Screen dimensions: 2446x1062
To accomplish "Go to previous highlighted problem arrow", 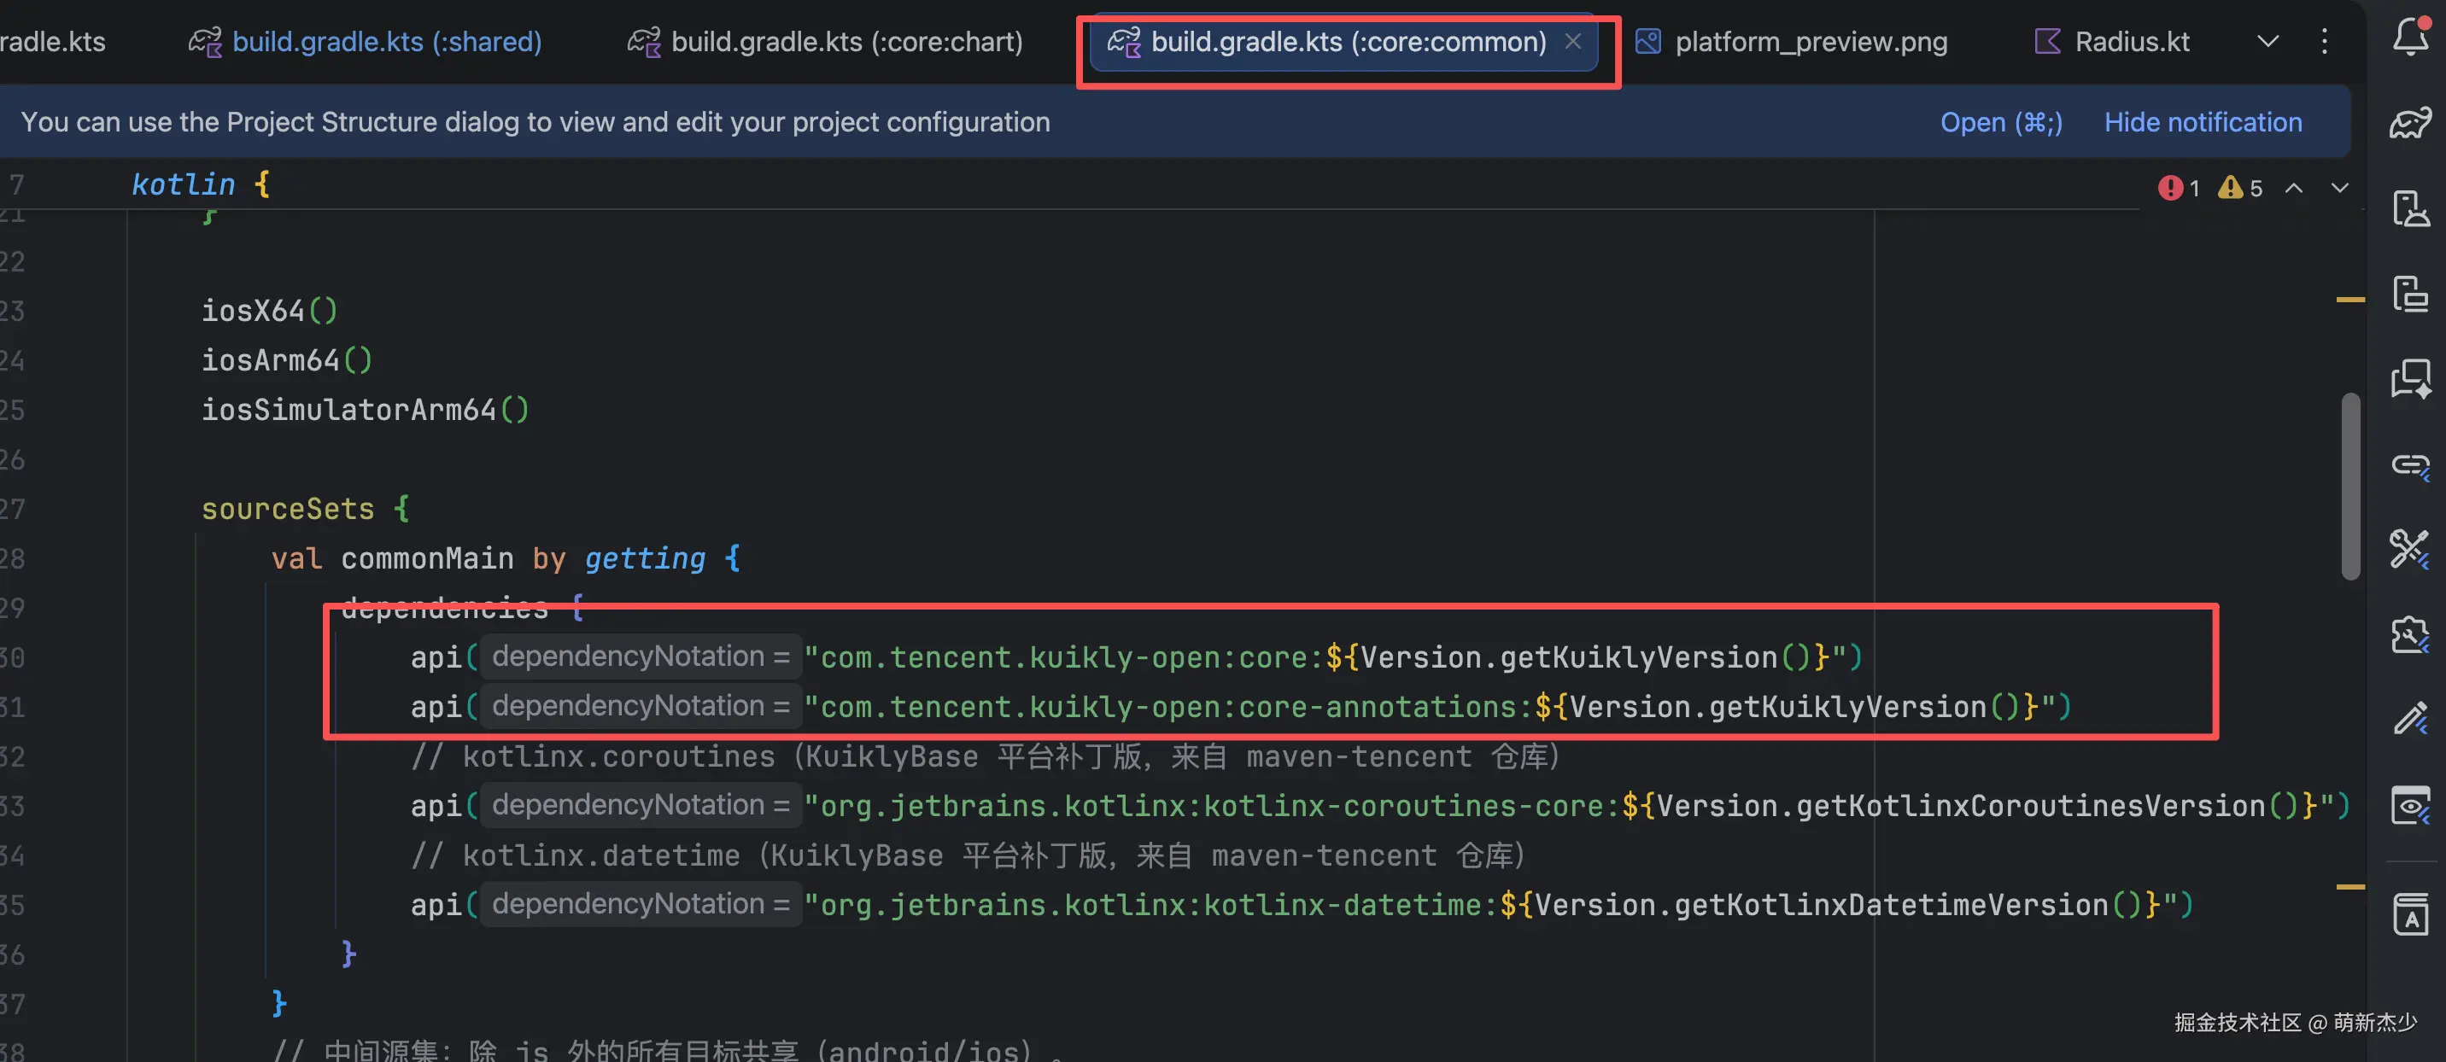I will pyautogui.click(x=2294, y=188).
